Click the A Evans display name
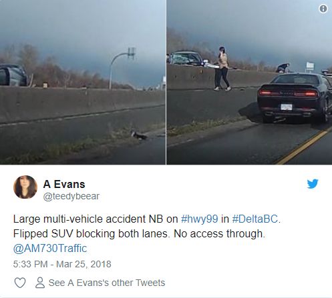The image size is (332, 298). [x=64, y=184]
